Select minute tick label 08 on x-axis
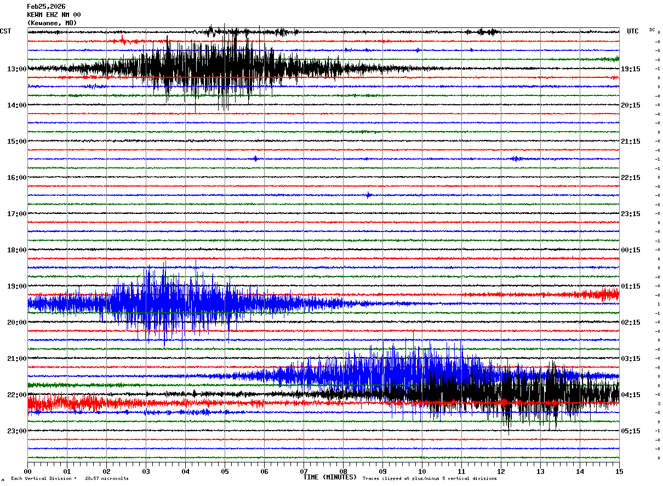This screenshot has height=486, width=663. pos(343,471)
